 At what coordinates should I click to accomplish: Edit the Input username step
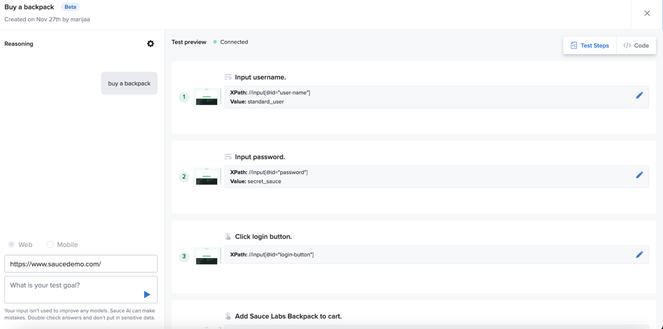(639, 95)
